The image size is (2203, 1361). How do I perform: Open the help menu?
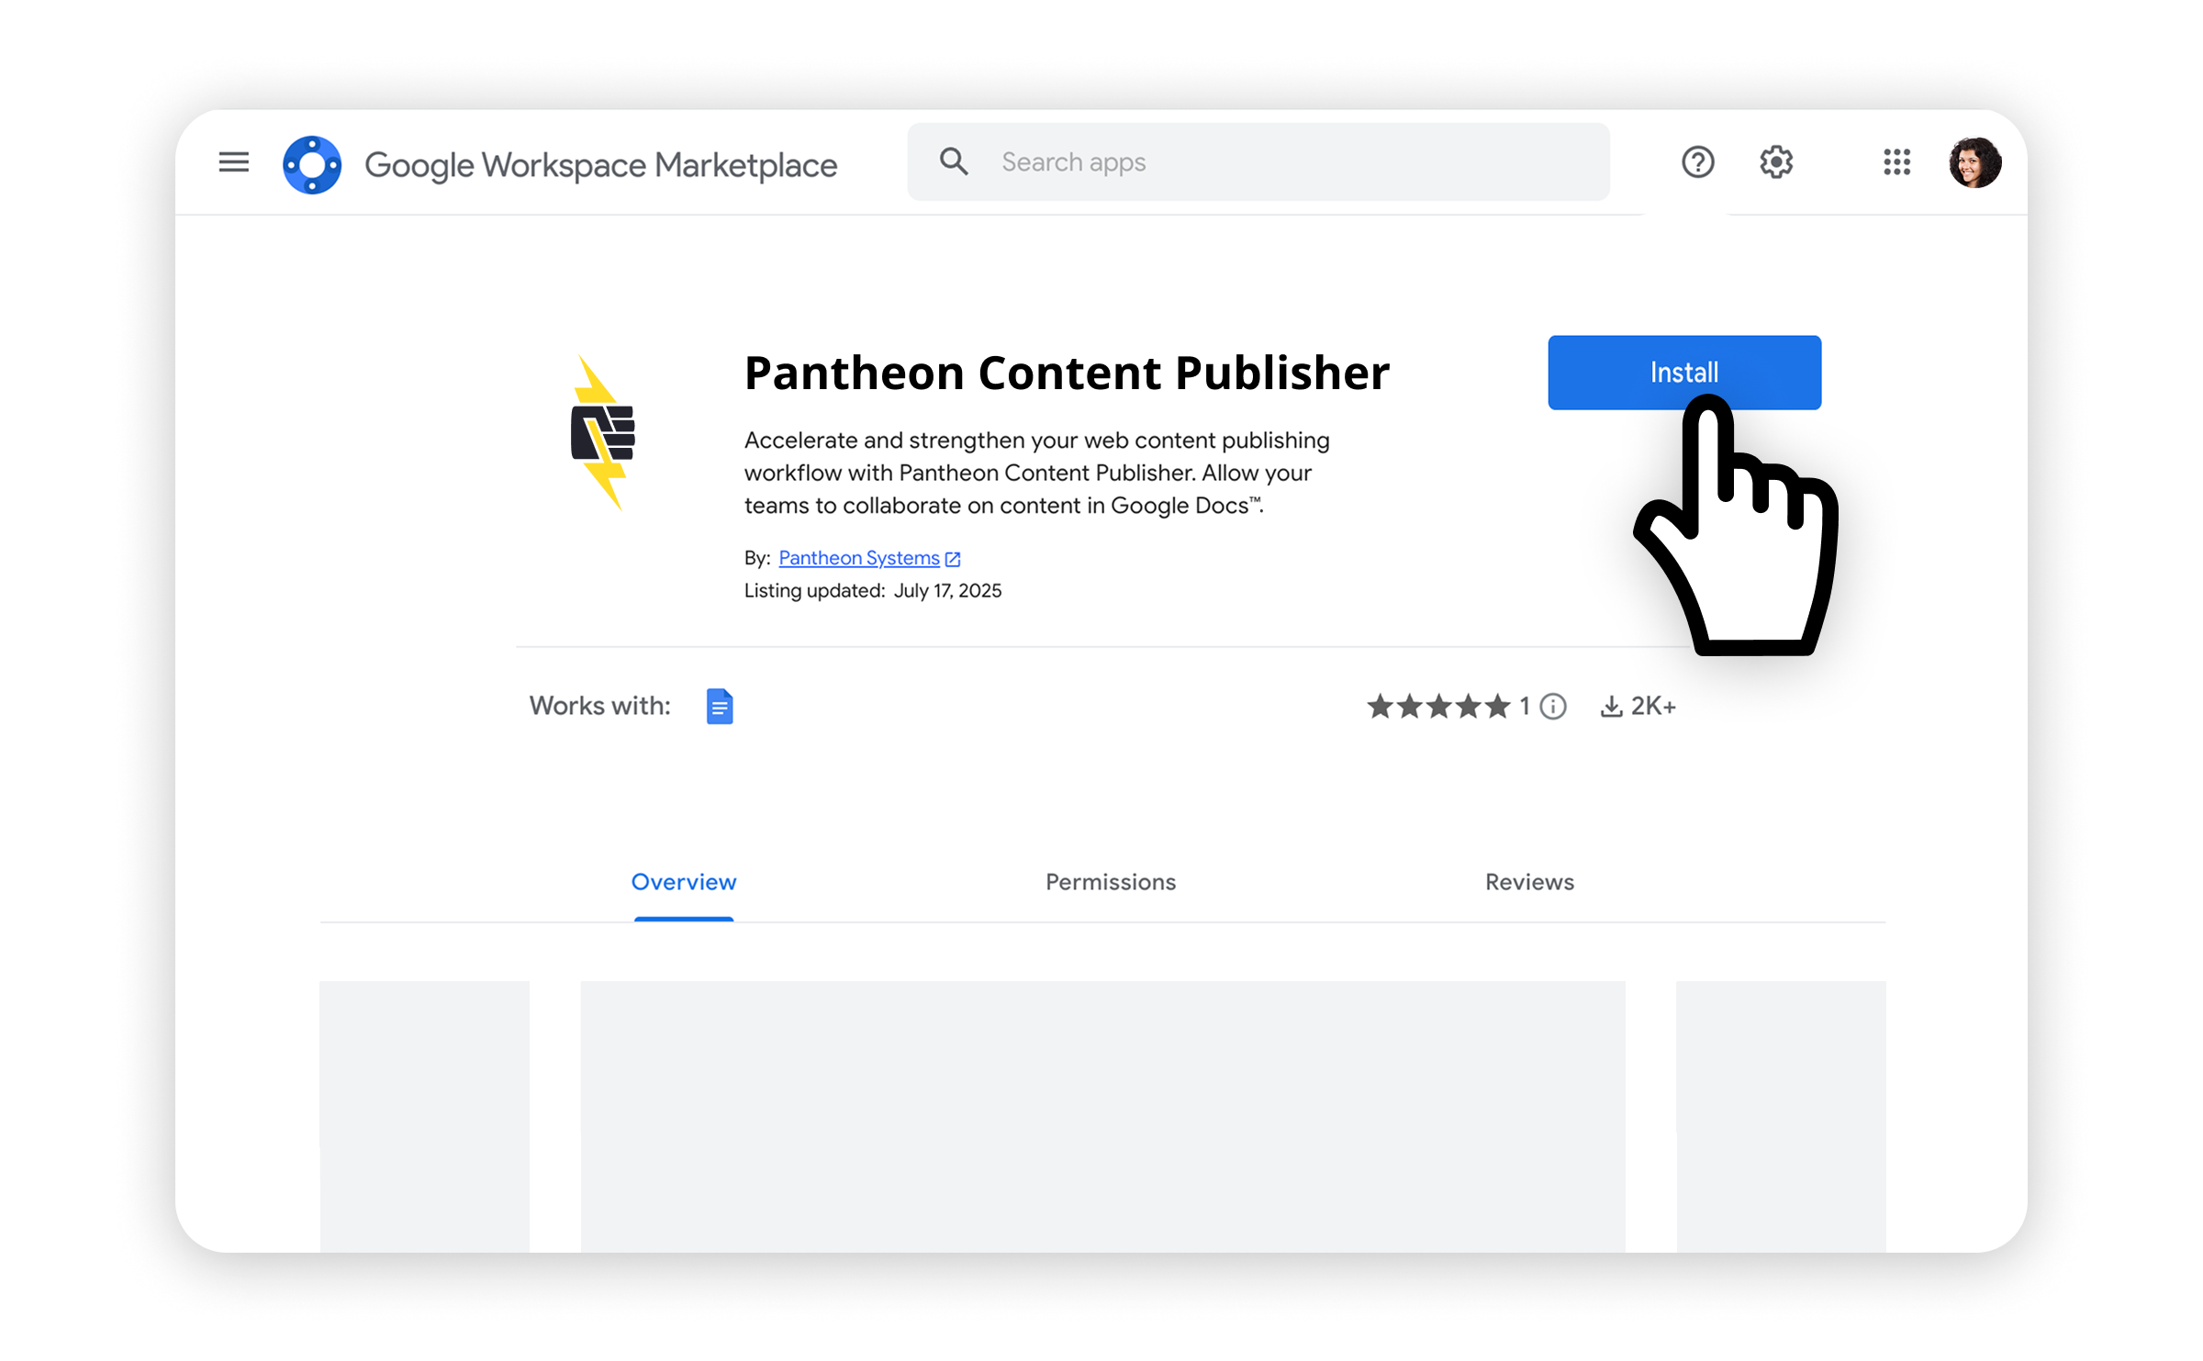[x=1697, y=162]
